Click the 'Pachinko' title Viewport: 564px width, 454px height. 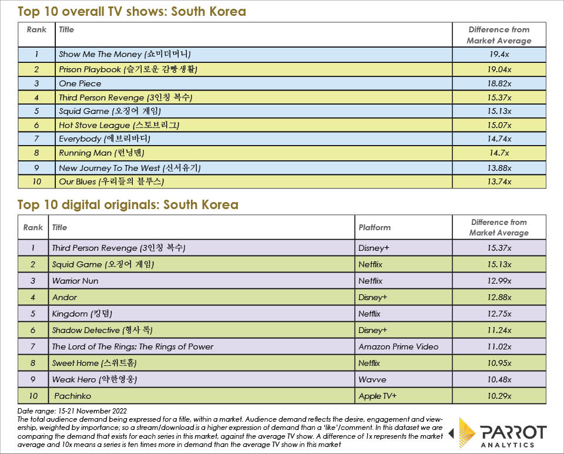(73, 396)
